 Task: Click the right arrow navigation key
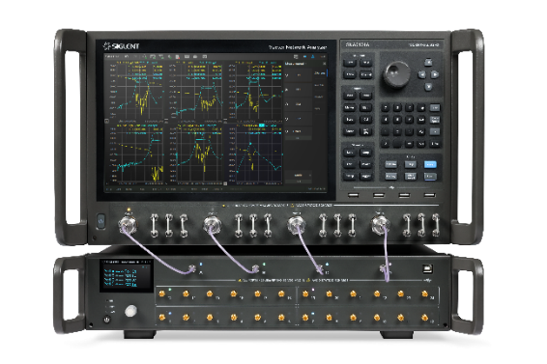[x=435, y=74]
